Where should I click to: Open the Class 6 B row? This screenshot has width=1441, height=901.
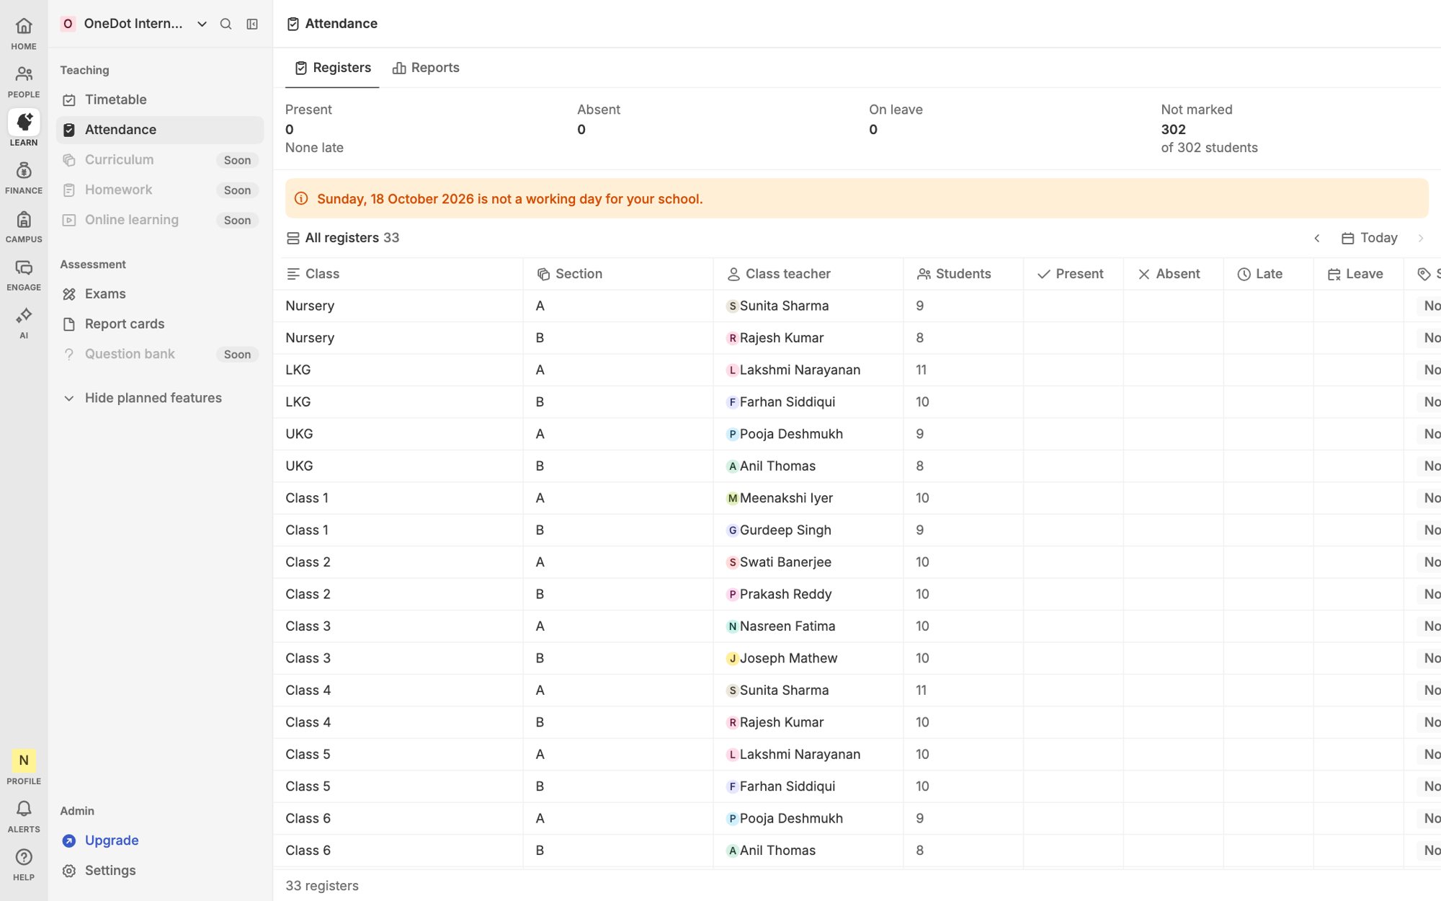pos(857,851)
